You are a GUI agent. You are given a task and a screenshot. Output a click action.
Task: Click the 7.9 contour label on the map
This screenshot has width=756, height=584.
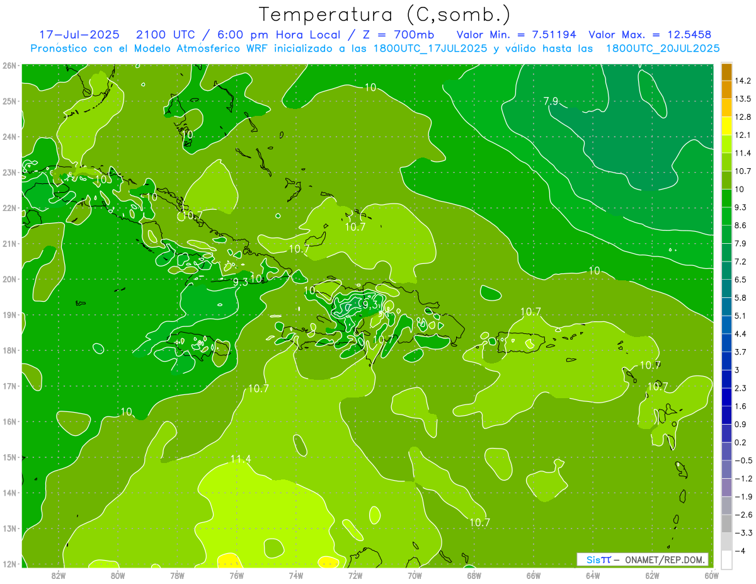coord(551,101)
